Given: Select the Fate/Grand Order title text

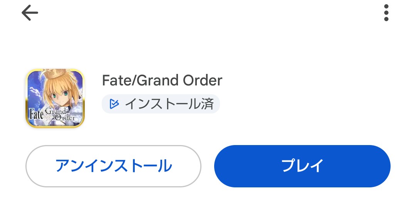Looking at the screenshot, I should pos(162,80).
